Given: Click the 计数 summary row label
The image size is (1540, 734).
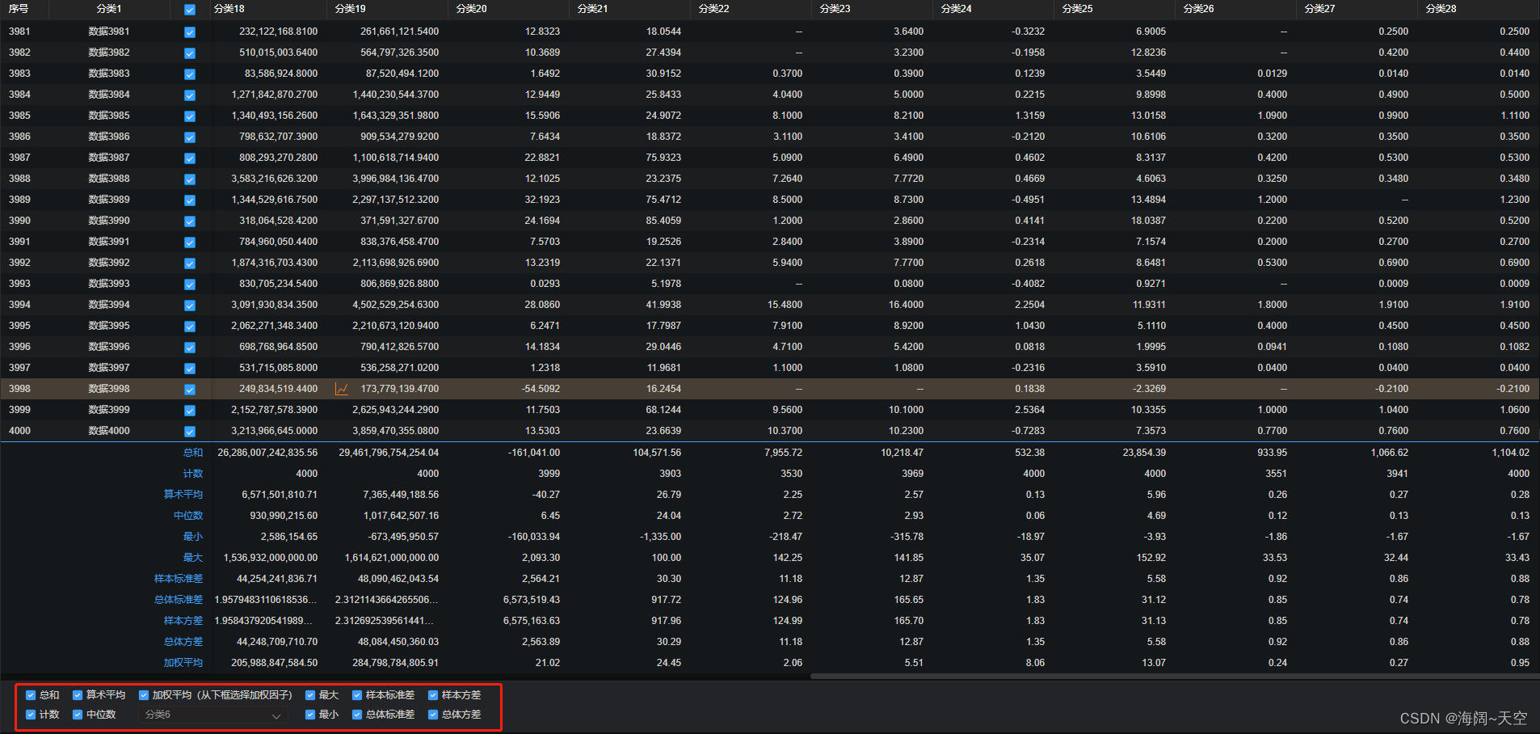Looking at the screenshot, I should (193, 474).
